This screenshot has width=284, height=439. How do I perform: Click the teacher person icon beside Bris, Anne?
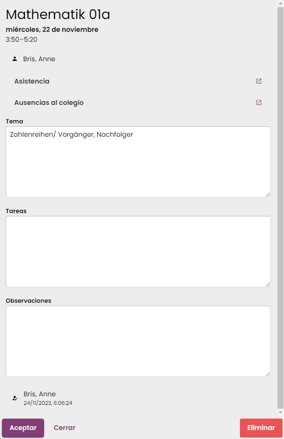pyautogui.click(x=15, y=59)
